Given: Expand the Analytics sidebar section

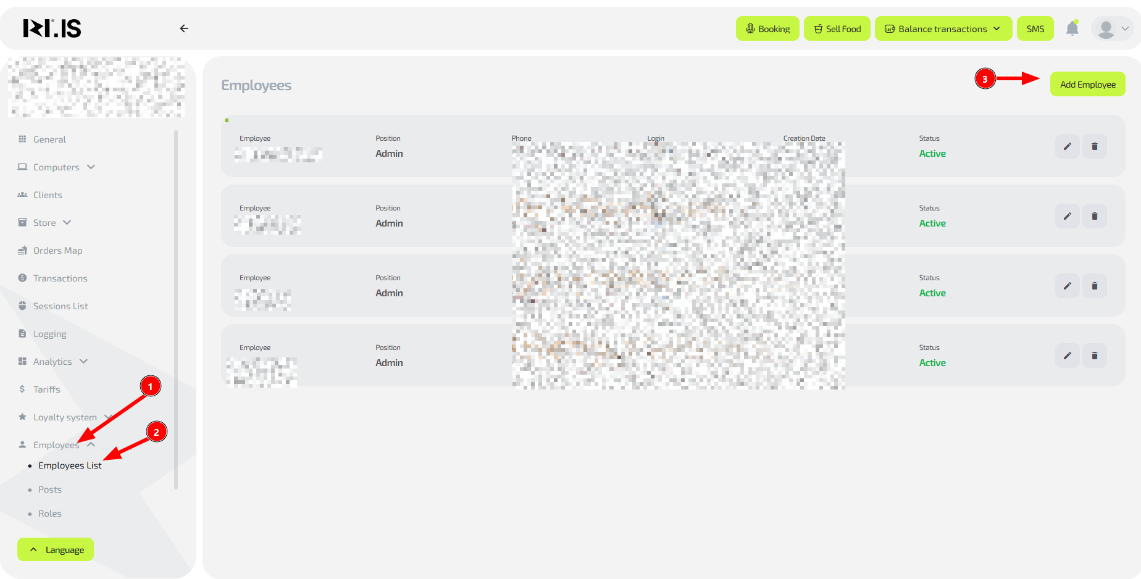Looking at the screenshot, I should (53, 362).
